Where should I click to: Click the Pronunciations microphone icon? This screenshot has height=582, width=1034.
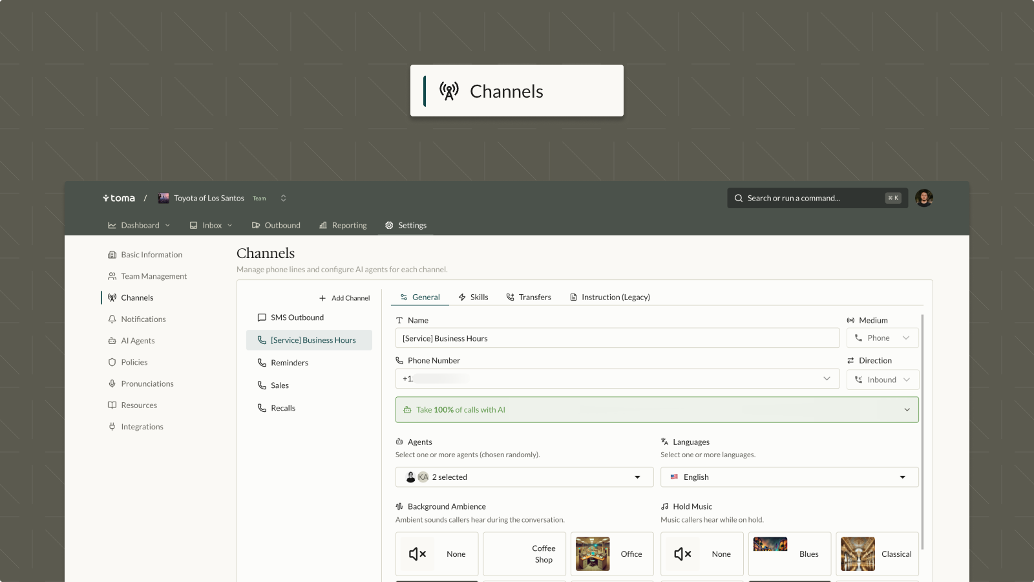point(112,383)
